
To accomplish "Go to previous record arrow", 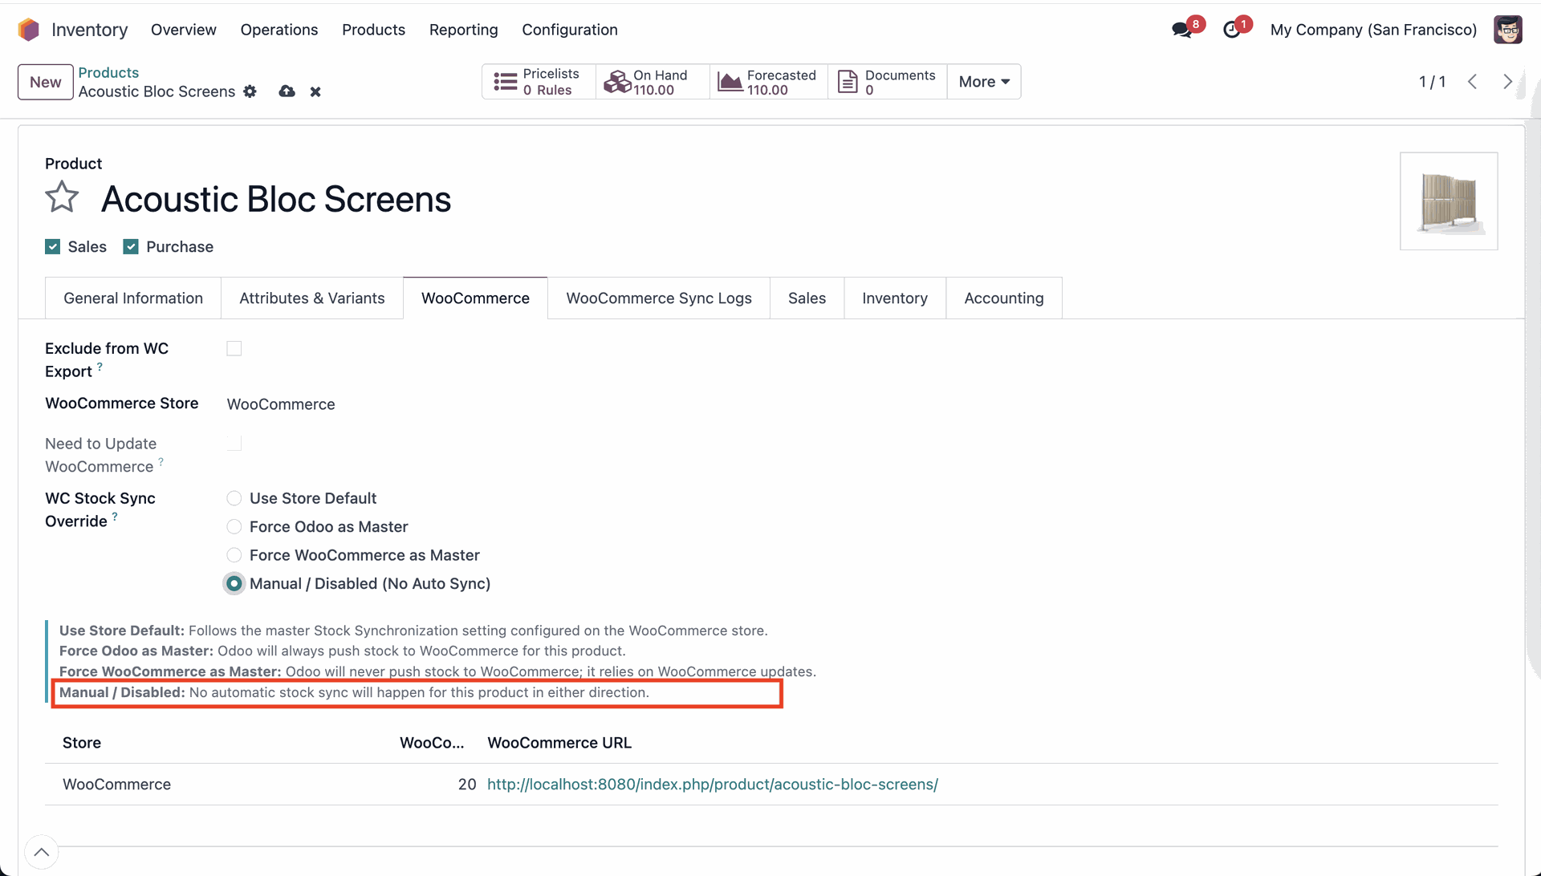I will (1473, 82).
